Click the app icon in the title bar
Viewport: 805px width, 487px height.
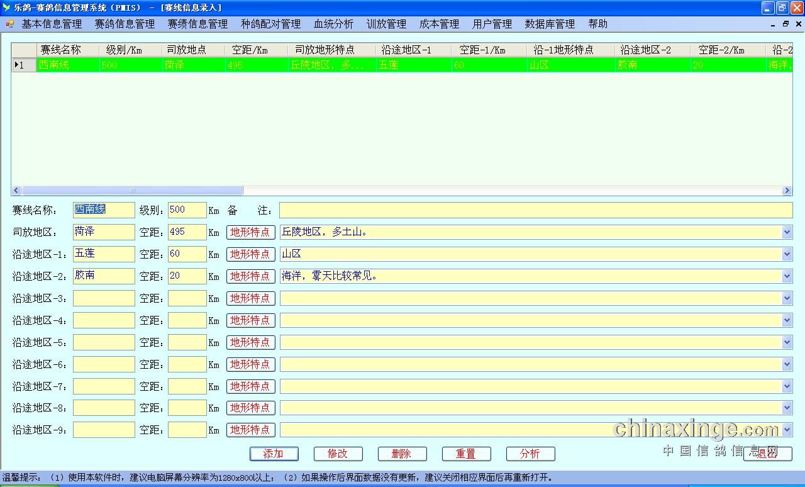[x=7, y=8]
